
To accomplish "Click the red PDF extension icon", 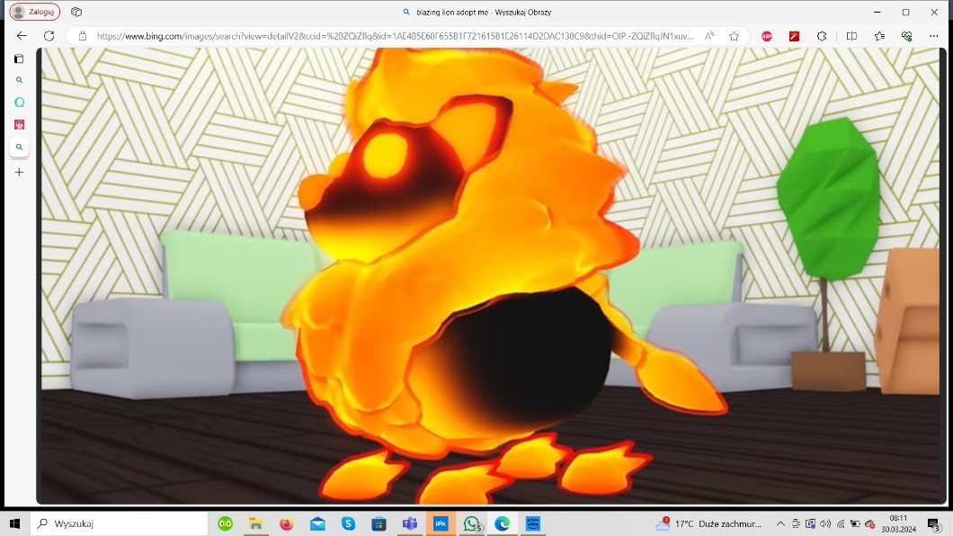I will 794,36.
